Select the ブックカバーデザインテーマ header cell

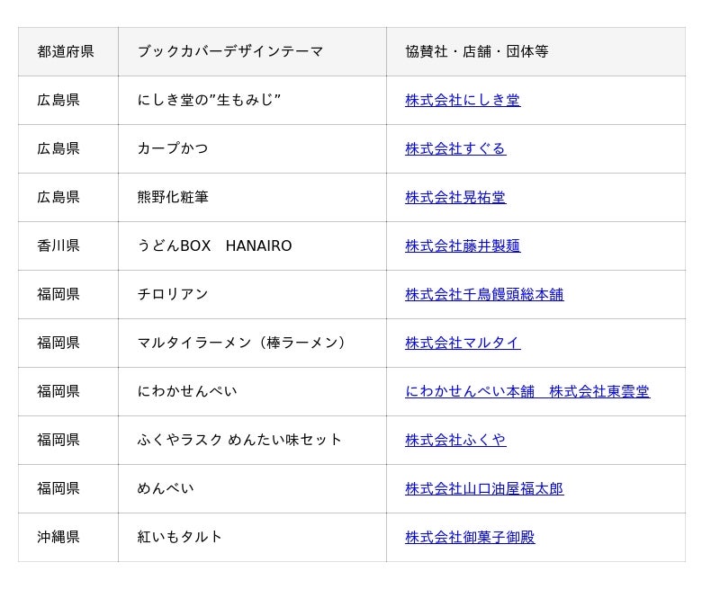click(230, 51)
